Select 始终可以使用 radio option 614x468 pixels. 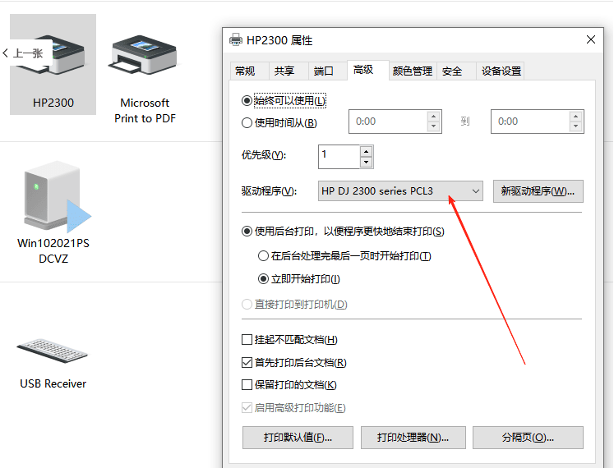pos(284,101)
